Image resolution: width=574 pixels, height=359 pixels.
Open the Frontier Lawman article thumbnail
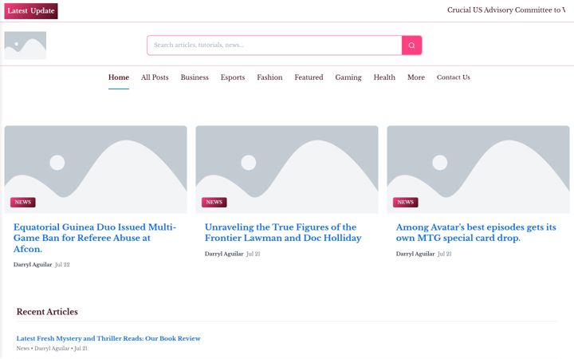287,169
